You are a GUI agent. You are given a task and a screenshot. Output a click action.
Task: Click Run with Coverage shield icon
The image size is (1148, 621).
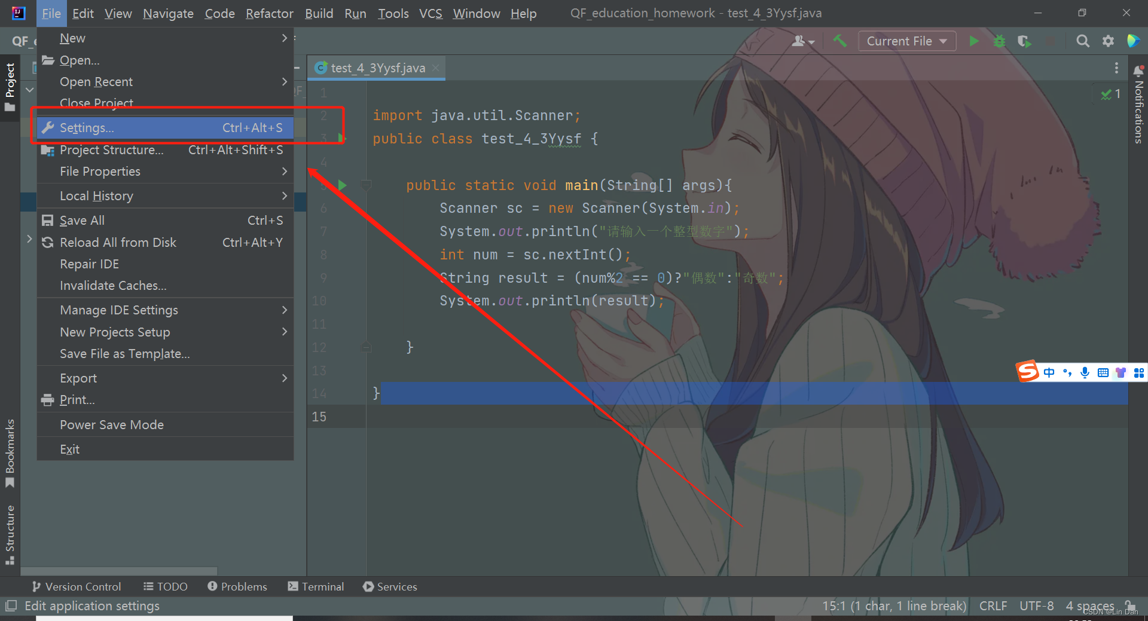click(1024, 41)
